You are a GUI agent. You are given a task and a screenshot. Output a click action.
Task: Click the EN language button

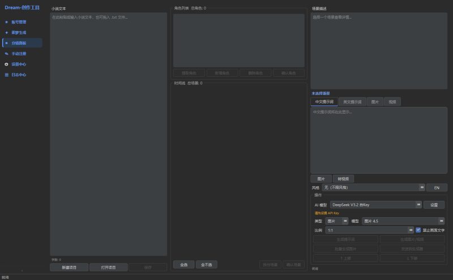tap(437, 187)
